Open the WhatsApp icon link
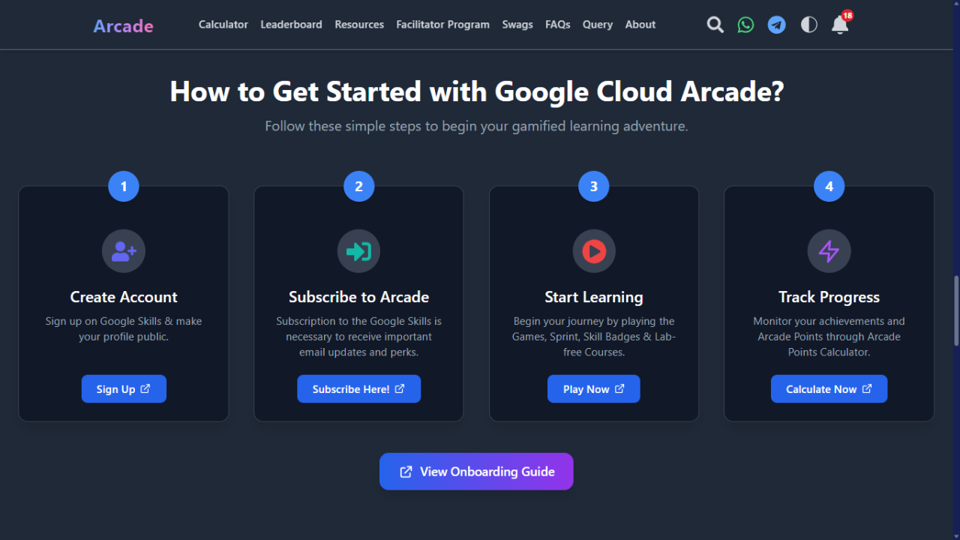960x540 pixels. tap(745, 25)
